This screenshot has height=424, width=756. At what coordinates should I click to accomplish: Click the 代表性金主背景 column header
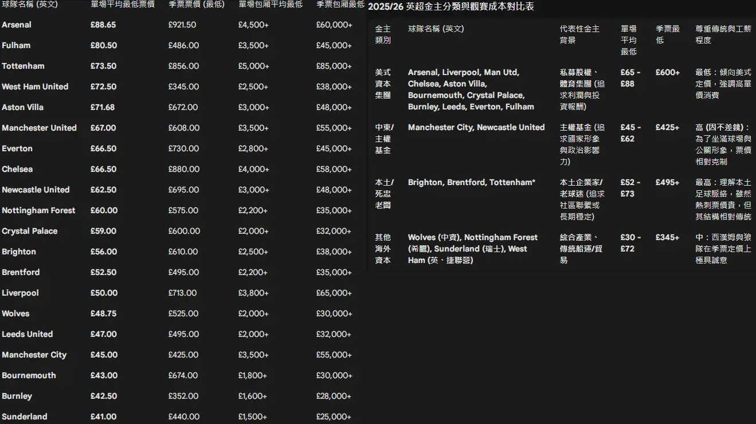(579, 34)
